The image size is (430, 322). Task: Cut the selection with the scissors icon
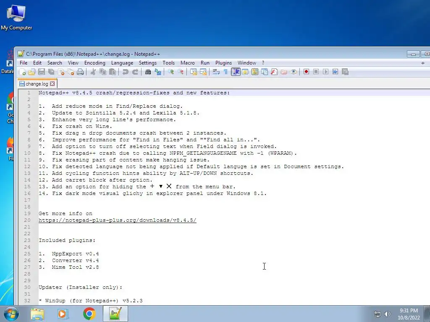[93, 72]
